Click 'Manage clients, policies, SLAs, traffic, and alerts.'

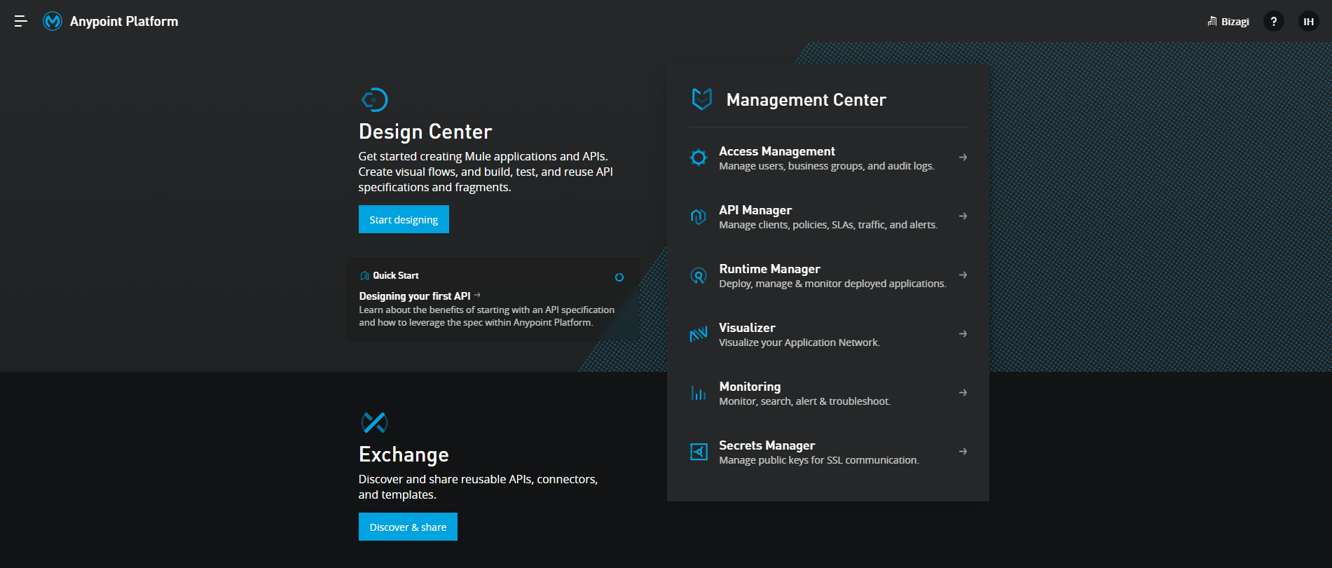(x=828, y=225)
